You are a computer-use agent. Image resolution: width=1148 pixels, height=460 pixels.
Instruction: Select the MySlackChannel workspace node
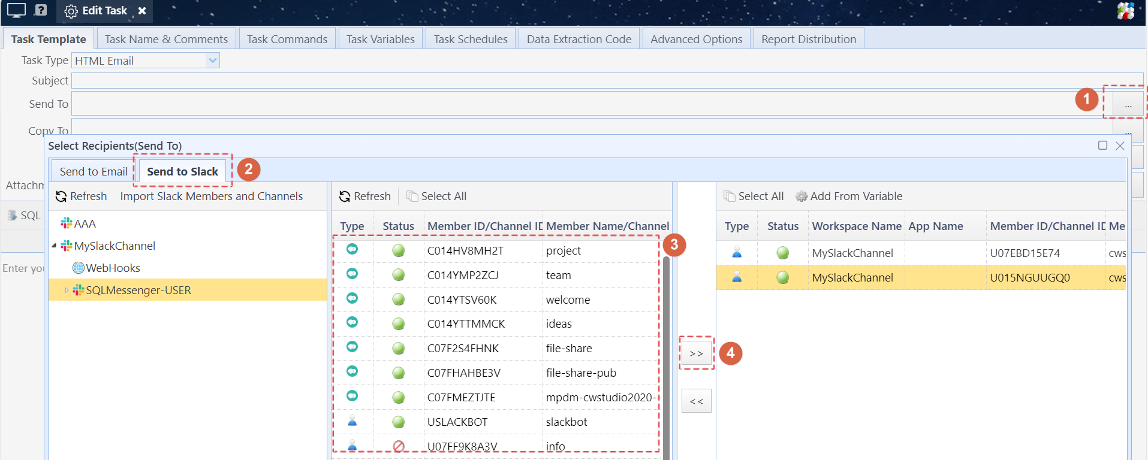click(114, 246)
